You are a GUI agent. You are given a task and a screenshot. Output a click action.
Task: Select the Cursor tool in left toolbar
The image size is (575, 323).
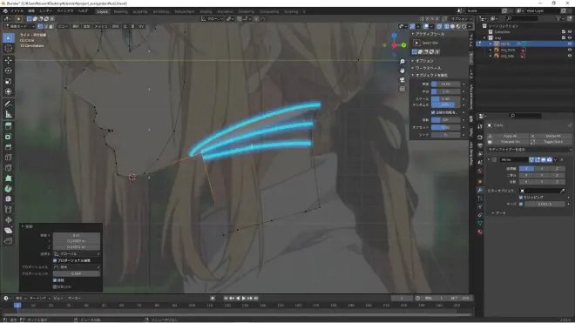click(9, 49)
